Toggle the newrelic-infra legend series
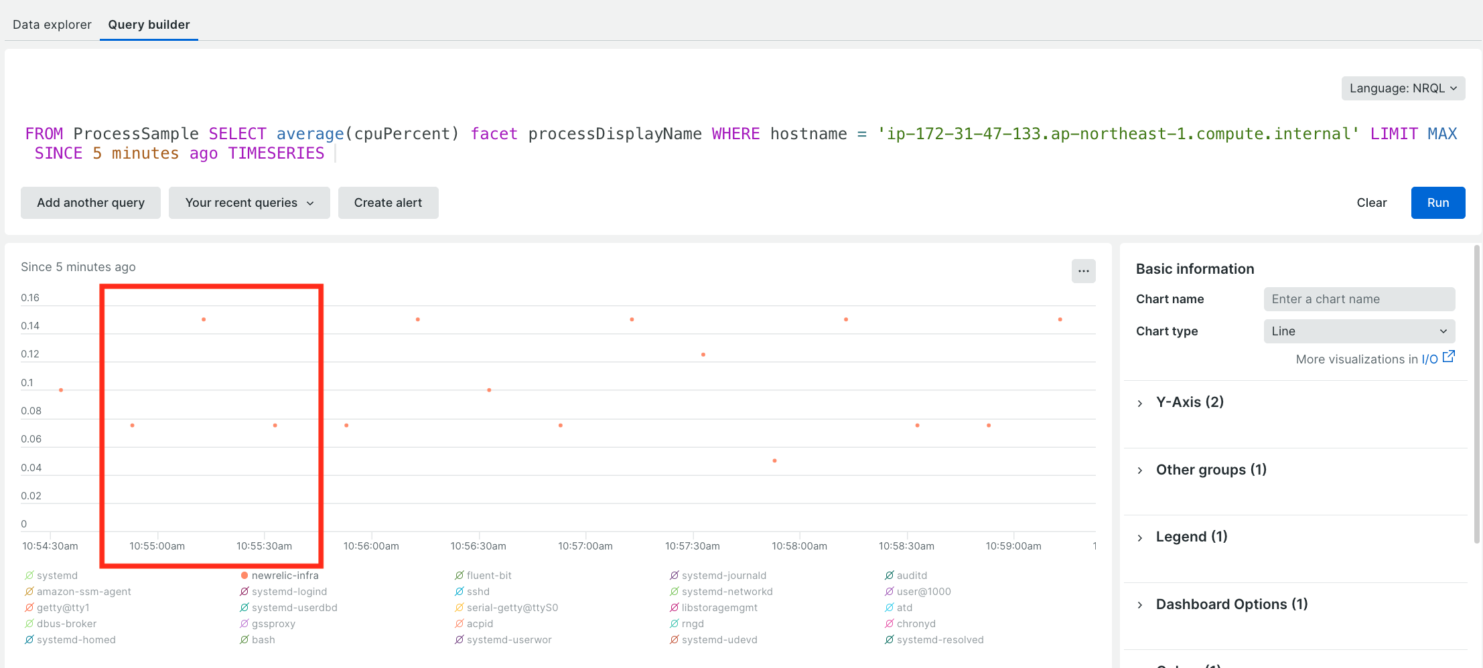 point(279,576)
